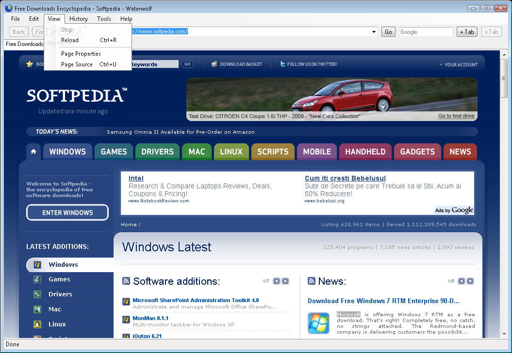Click the x Tab button
Viewport: 512px width, 353px height.
(x=492, y=31)
